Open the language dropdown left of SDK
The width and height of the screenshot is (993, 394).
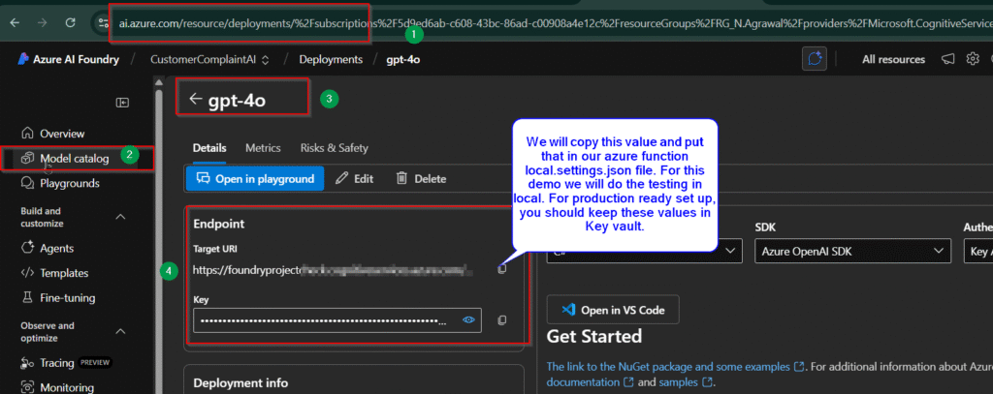coord(644,251)
